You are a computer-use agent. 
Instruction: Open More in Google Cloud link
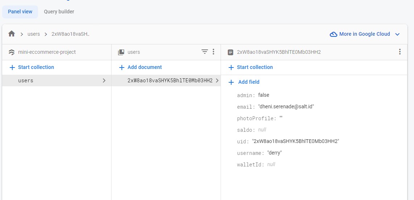click(x=365, y=34)
